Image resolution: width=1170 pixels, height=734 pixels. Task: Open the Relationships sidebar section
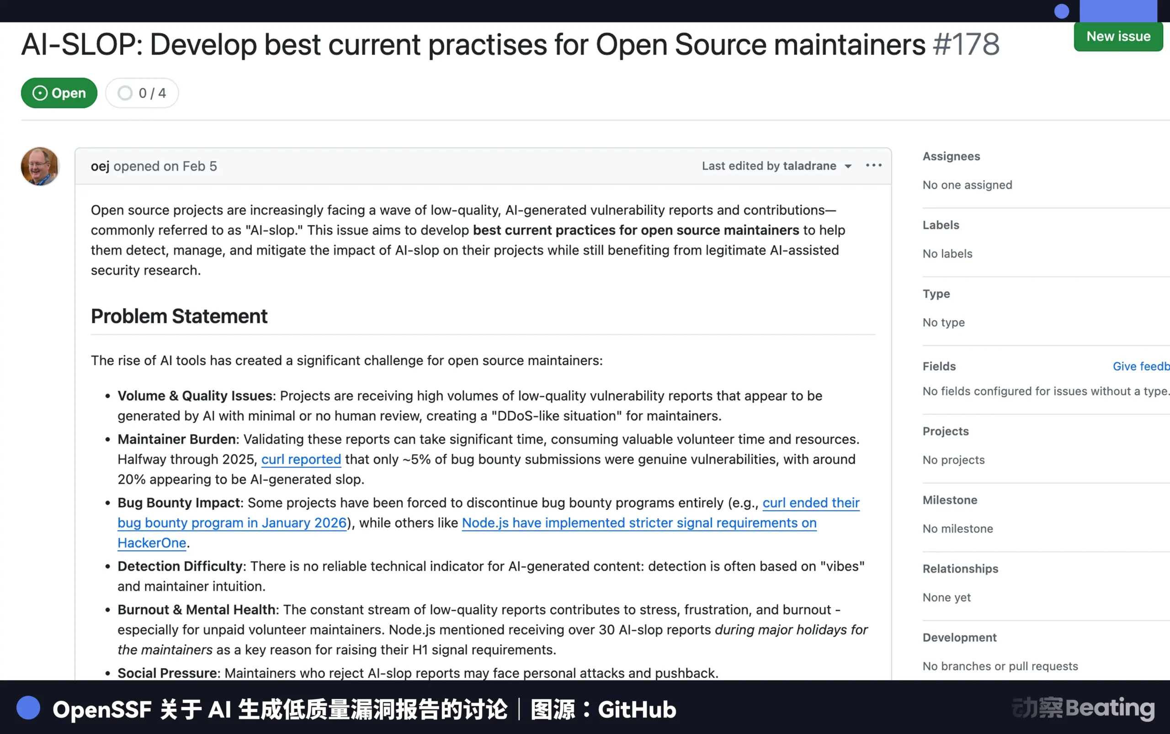(x=960, y=569)
